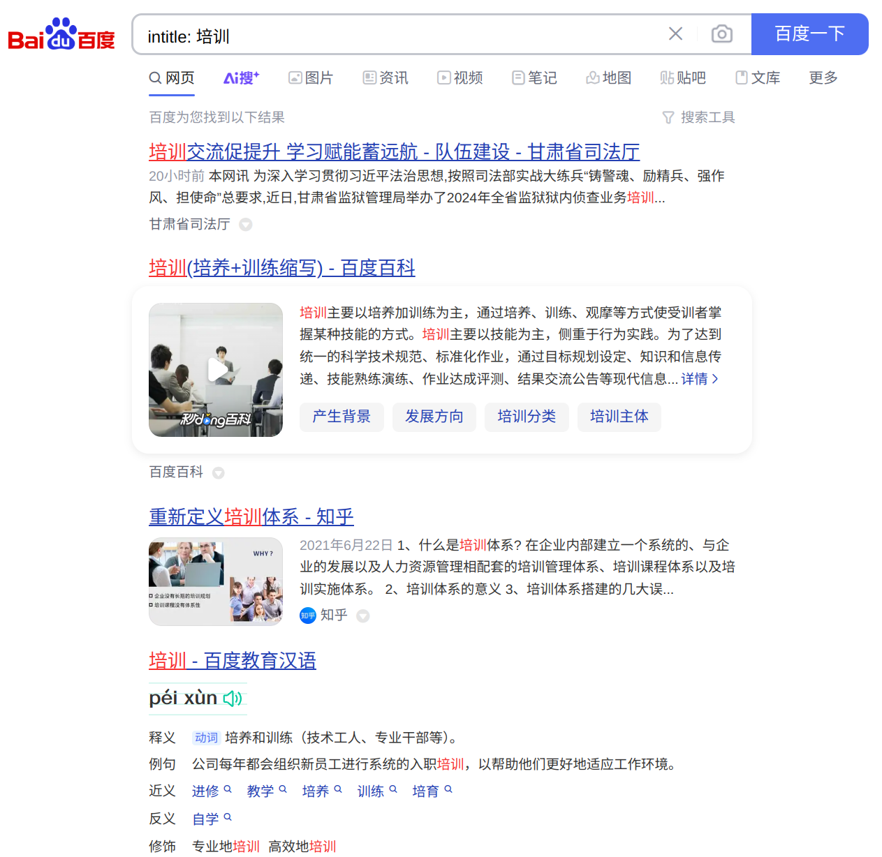Switch to the 笔记 tab
882x857 pixels.
point(534,77)
